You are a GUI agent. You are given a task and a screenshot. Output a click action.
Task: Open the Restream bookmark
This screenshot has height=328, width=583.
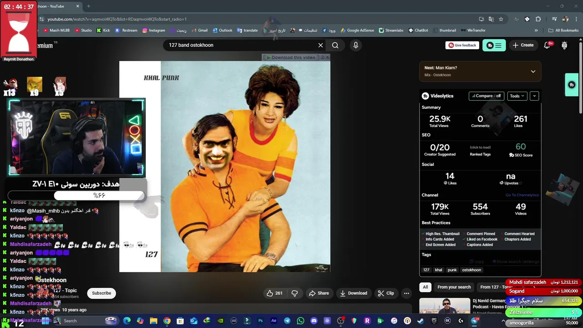pyautogui.click(x=126, y=31)
